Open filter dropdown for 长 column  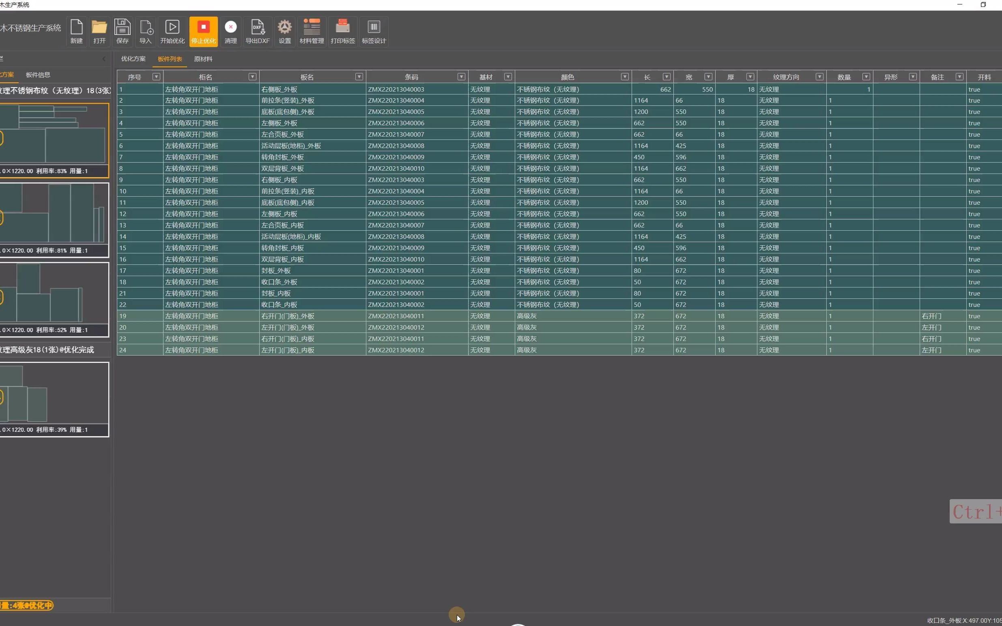point(667,77)
